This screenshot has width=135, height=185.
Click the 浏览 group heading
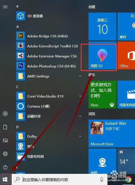click(x=92, y=114)
